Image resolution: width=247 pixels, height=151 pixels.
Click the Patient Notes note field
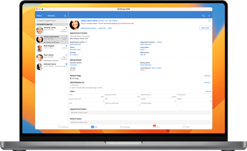(x=140, y=122)
